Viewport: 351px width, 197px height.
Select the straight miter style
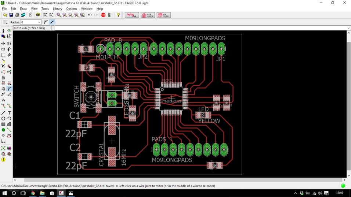[52, 22]
